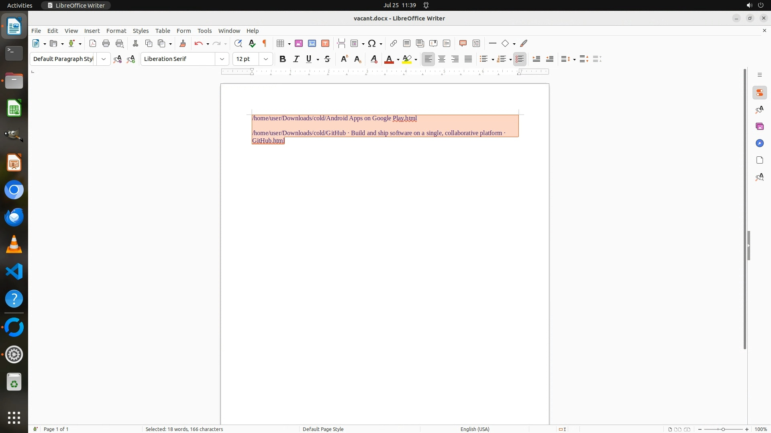Insert an image using the toolbar icon
This screenshot has height=433, width=771.
pos(299,43)
